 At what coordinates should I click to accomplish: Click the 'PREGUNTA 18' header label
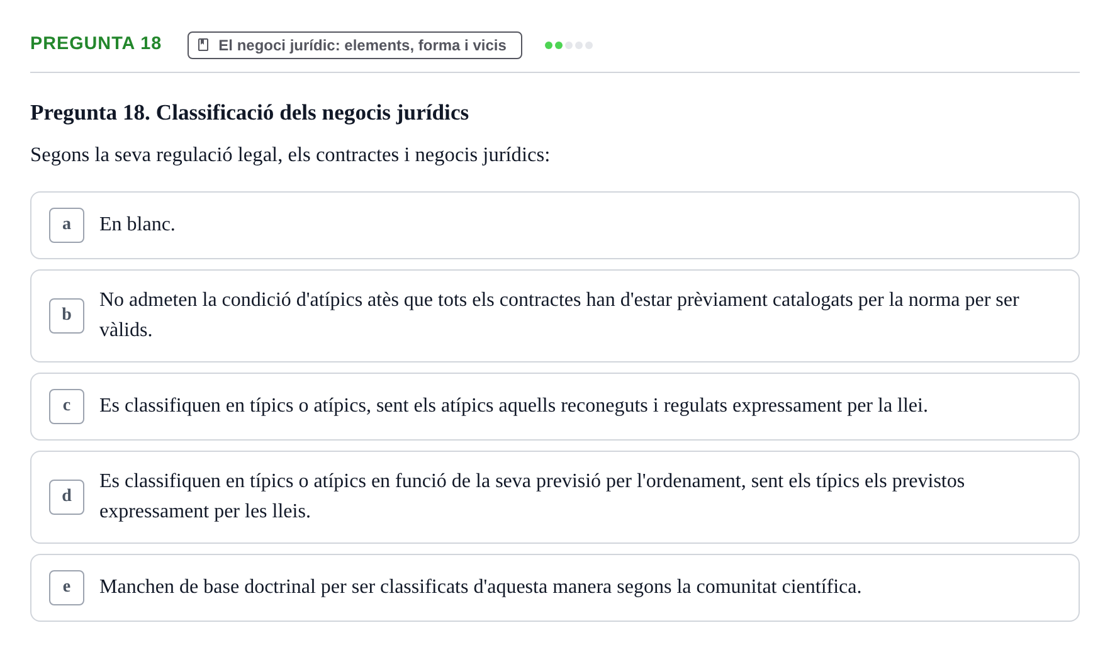pyautogui.click(x=96, y=43)
